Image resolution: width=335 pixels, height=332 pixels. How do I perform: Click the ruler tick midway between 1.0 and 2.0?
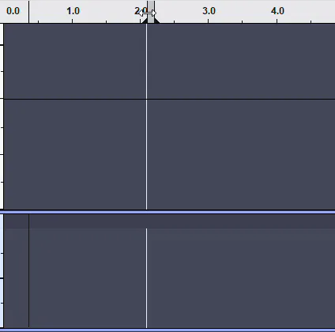(x=107, y=21)
